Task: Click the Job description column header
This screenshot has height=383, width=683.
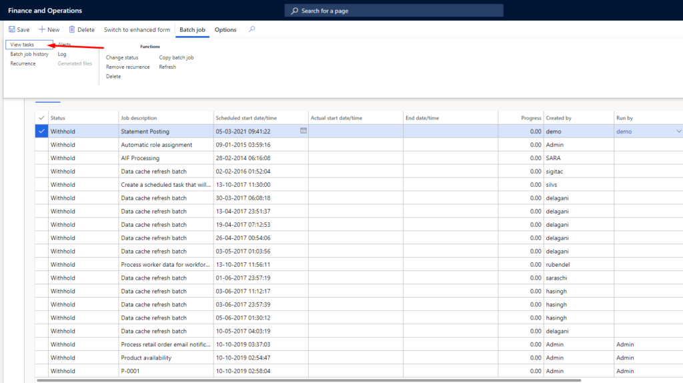Action: (x=139, y=118)
